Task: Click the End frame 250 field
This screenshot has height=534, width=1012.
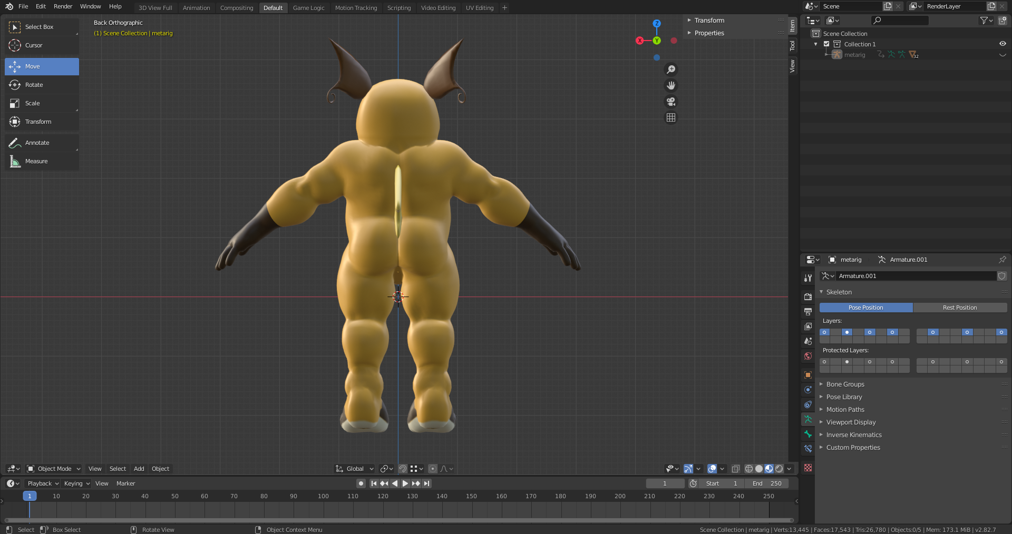Action: click(767, 483)
